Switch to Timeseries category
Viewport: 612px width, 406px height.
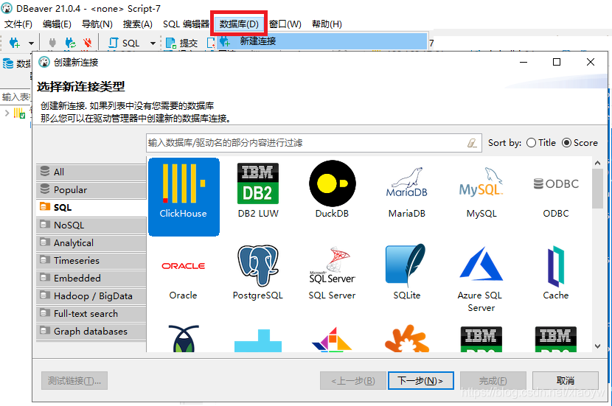91,261
